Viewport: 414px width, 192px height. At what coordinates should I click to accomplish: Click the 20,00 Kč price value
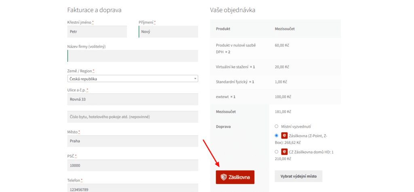282,67
